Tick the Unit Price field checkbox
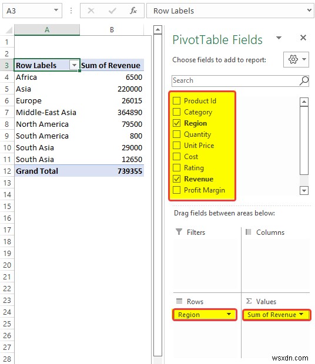Image resolution: width=315 pixels, height=364 pixels. coord(176,146)
